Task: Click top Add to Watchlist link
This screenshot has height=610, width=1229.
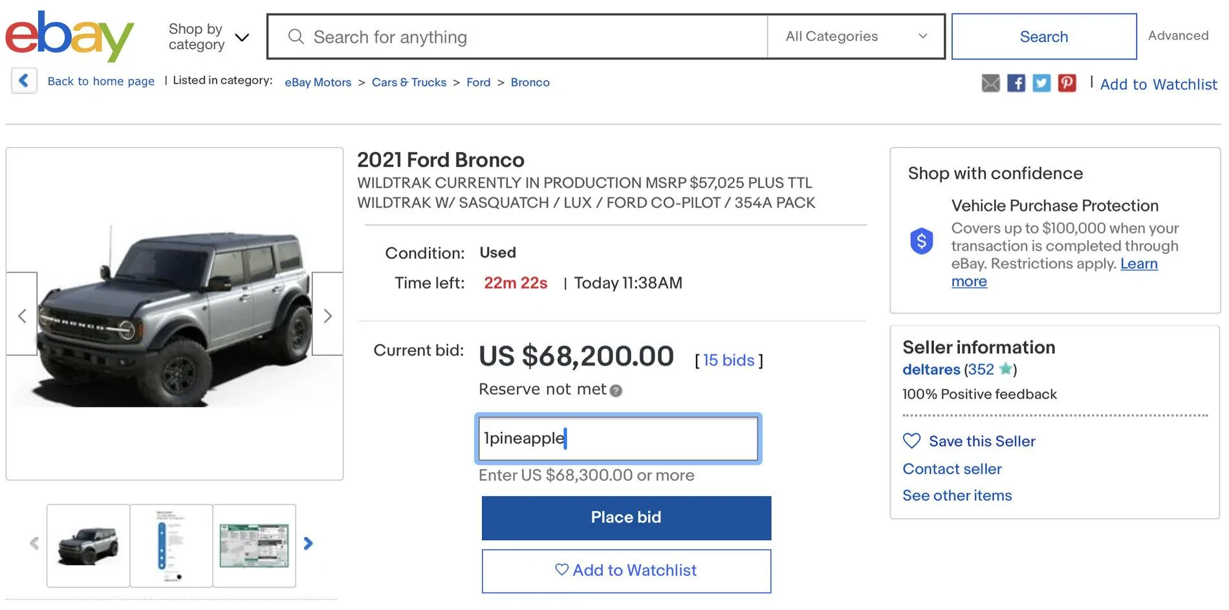Action: coord(1158,84)
